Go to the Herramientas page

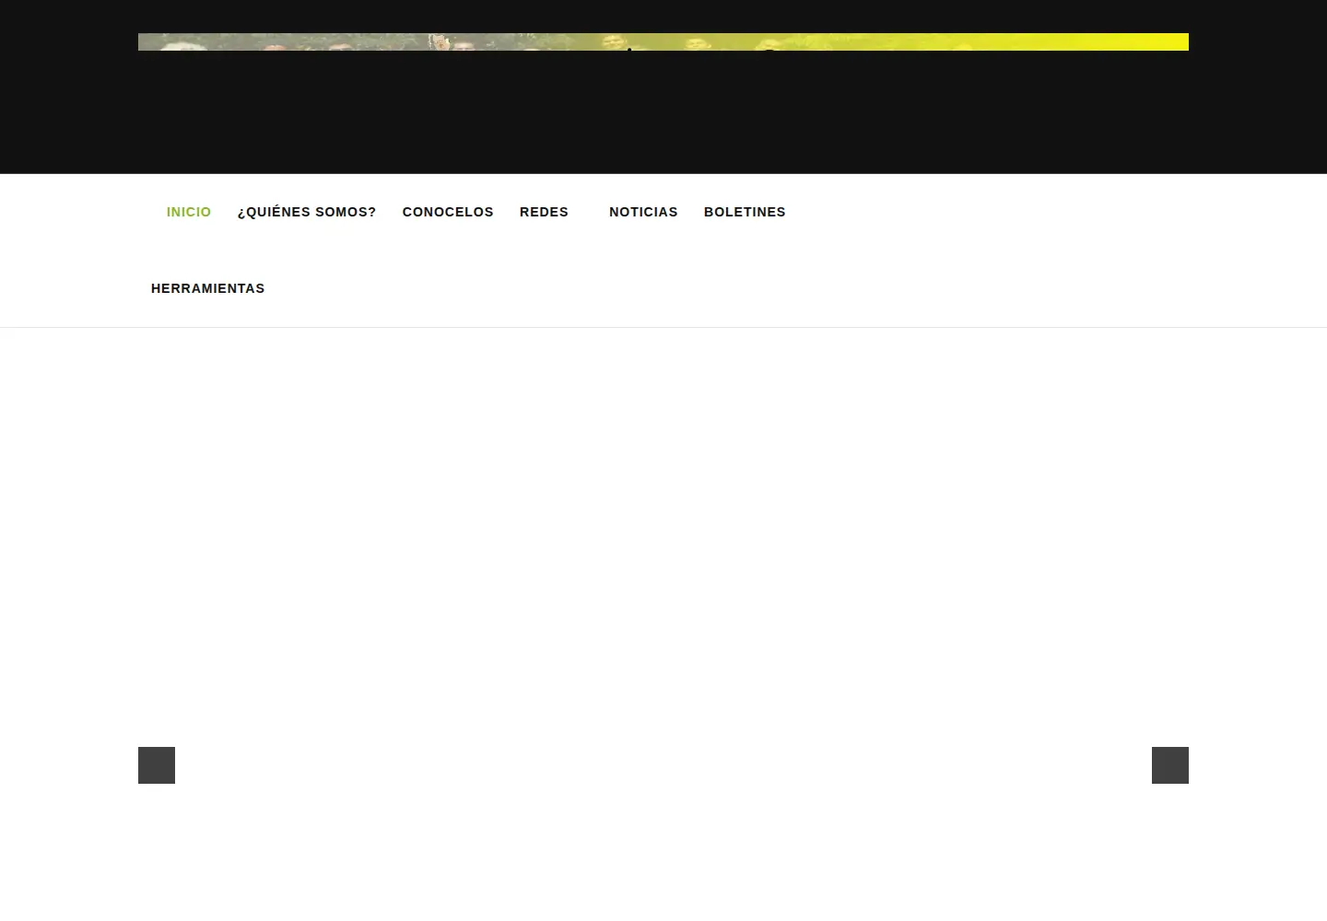point(208,288)
